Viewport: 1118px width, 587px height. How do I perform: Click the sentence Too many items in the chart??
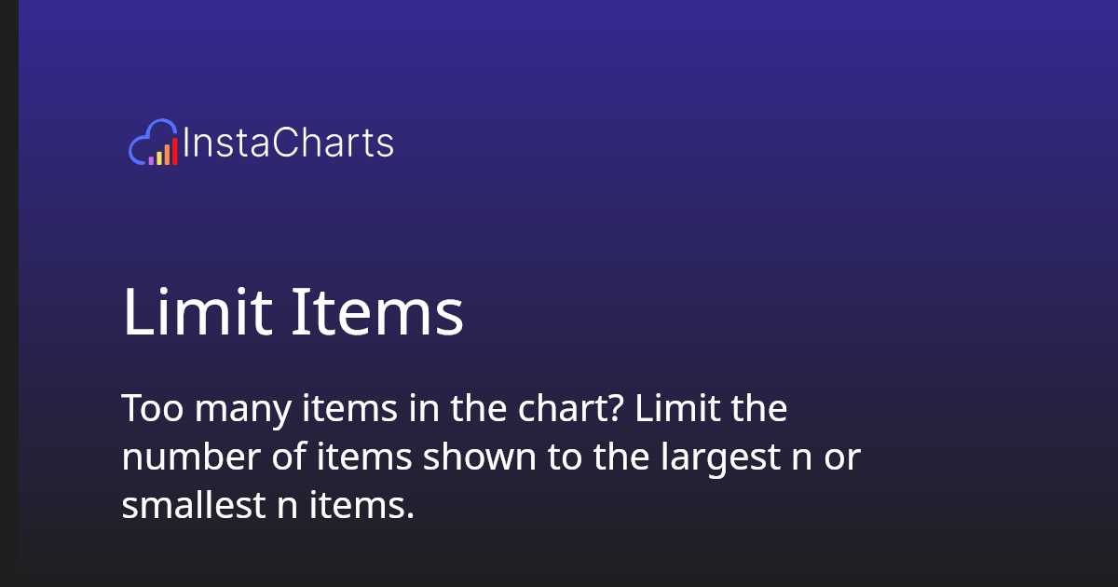[375, 411]
